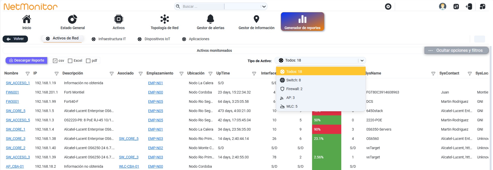Image resolution: width=493 pixels, height=170 pixels.
Task: Open the Inicio home icon
Action: coord(26,19)
